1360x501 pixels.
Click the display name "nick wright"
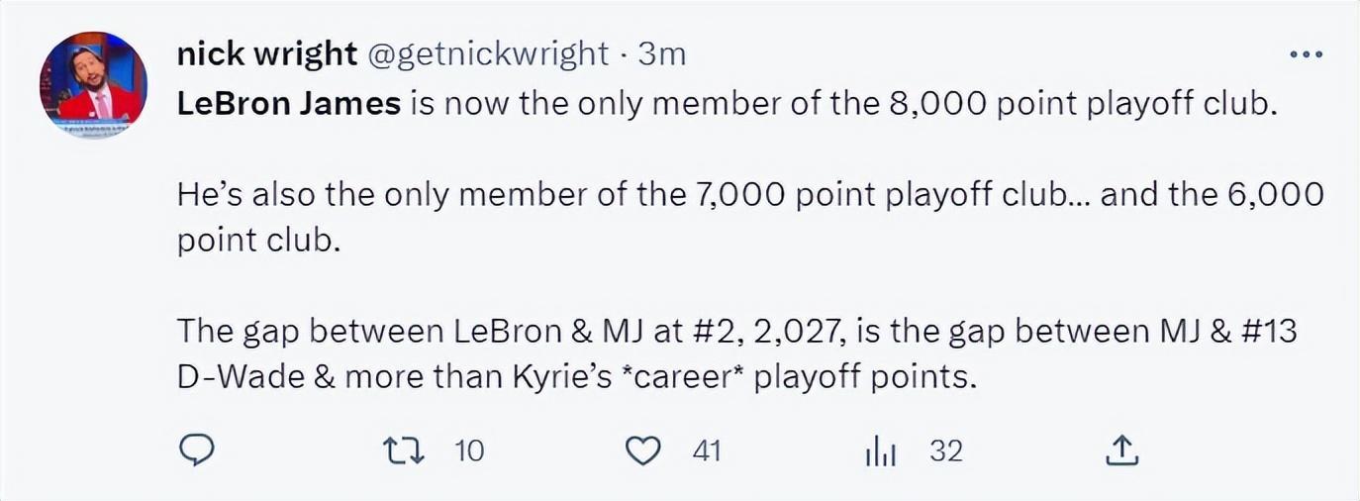pyautogui.click(x=266, y=53)
